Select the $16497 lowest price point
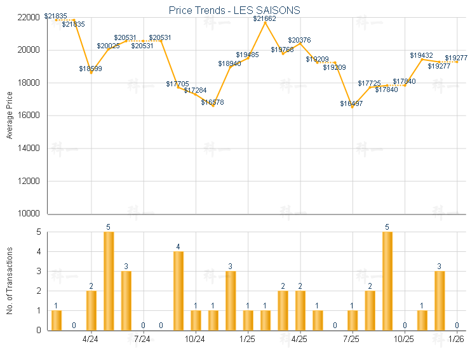This screenshot has height=349, width=470. pyautogui.click(x=352, y=107)
